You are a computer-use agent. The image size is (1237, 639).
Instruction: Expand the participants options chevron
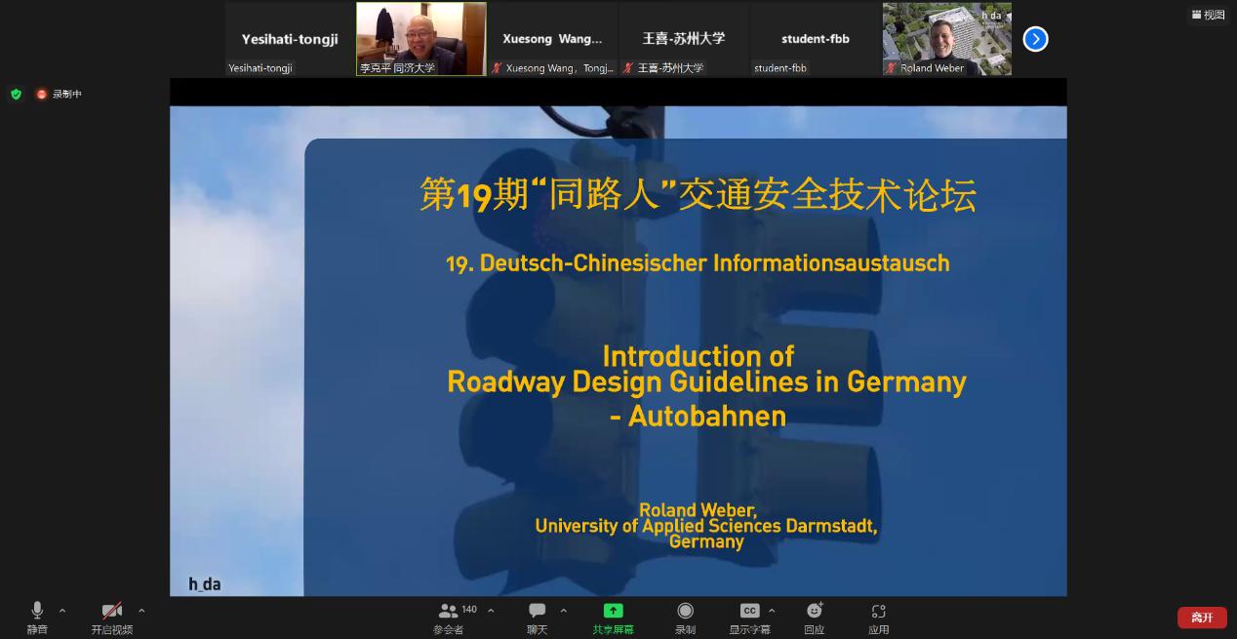click(491, 611)
